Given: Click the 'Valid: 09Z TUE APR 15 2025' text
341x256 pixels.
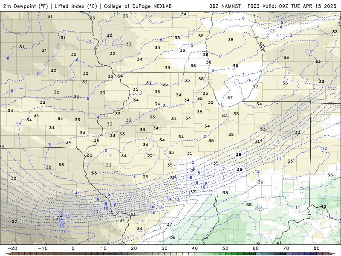Looking at the screenshot, I should (x=299, y=6).
